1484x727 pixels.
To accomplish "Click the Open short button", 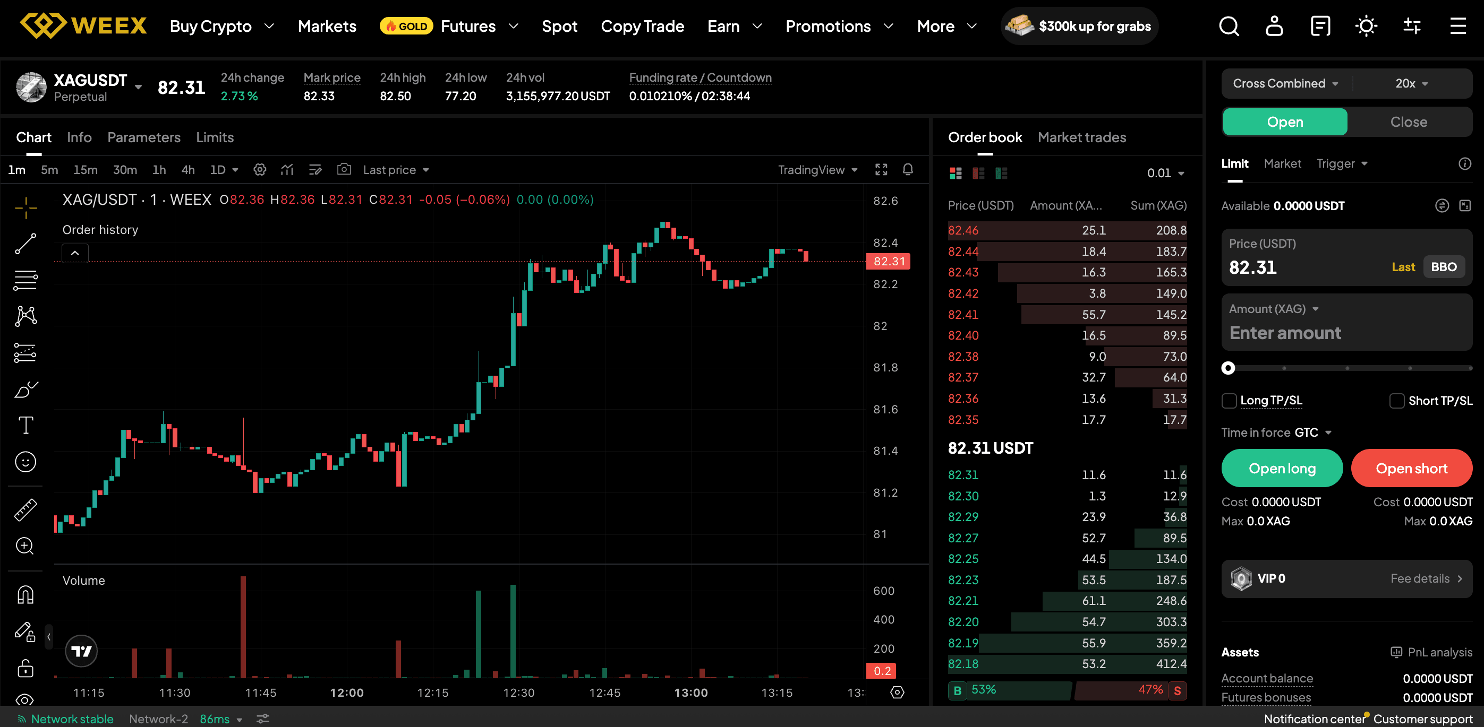I will tap(1411, 469).
